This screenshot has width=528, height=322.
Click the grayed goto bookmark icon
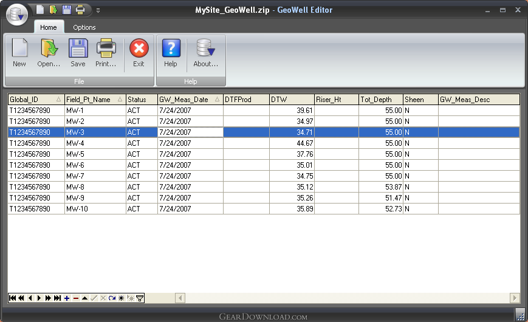click(x=131, y=298)
